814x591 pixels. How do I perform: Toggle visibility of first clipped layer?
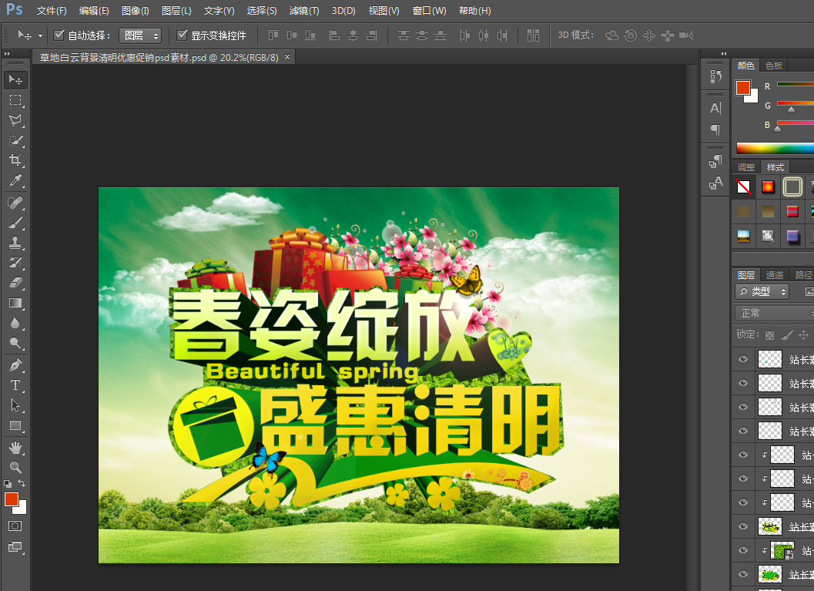[x=743, y=455]
